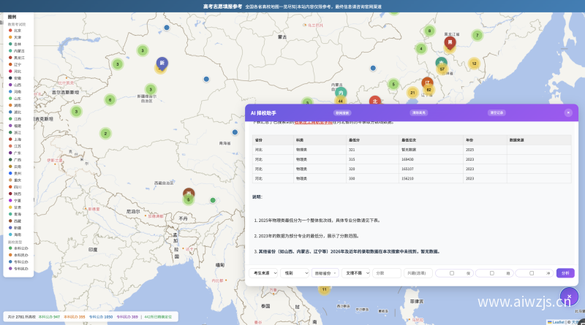Tick the 冲 checkbox
This screenshot has width=585, height=325.
tap(532, 273)
